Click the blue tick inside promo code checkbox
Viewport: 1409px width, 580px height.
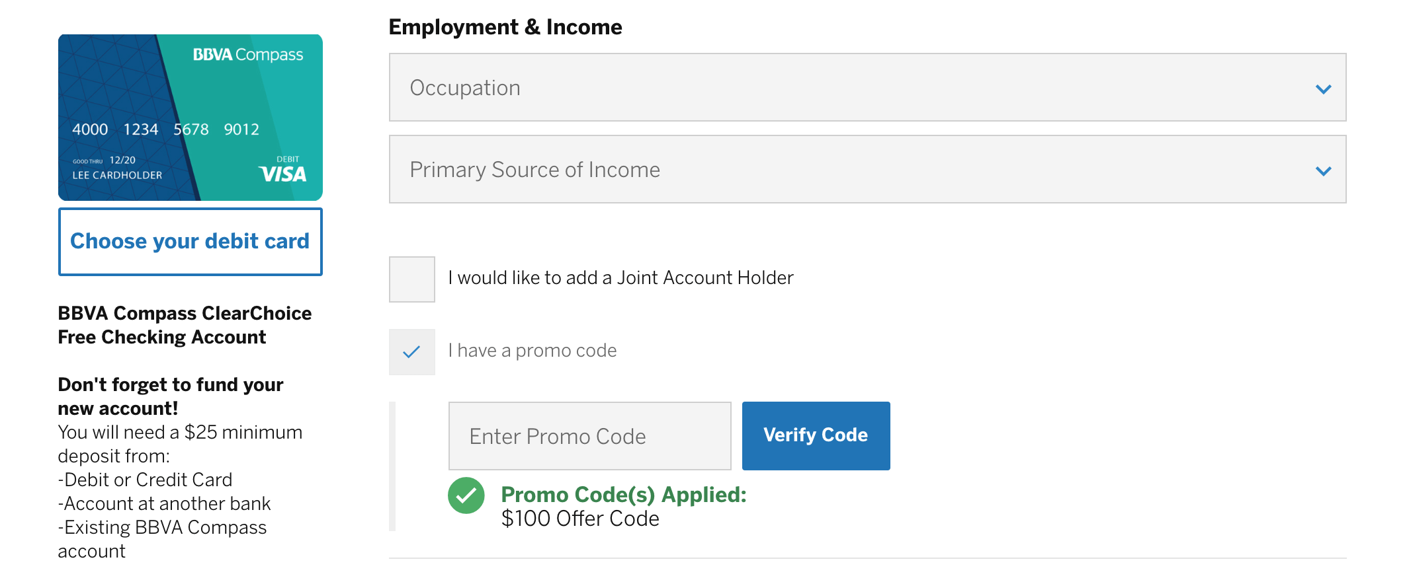click(411, 351)
